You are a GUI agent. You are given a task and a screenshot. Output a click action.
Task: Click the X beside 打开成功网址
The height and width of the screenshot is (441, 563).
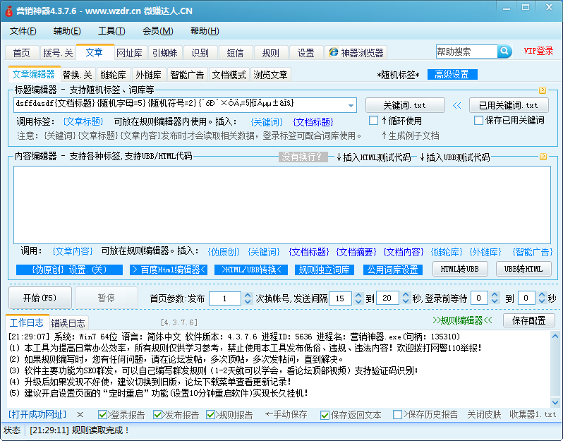pyautogui.click(x=80, y=415)
